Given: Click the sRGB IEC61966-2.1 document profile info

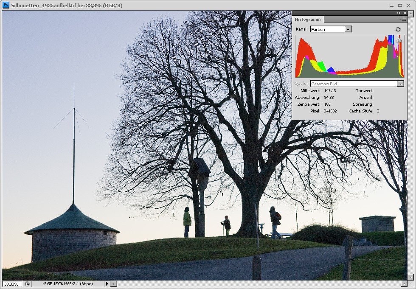Looking at the screenshot, I should coord(67,283).
